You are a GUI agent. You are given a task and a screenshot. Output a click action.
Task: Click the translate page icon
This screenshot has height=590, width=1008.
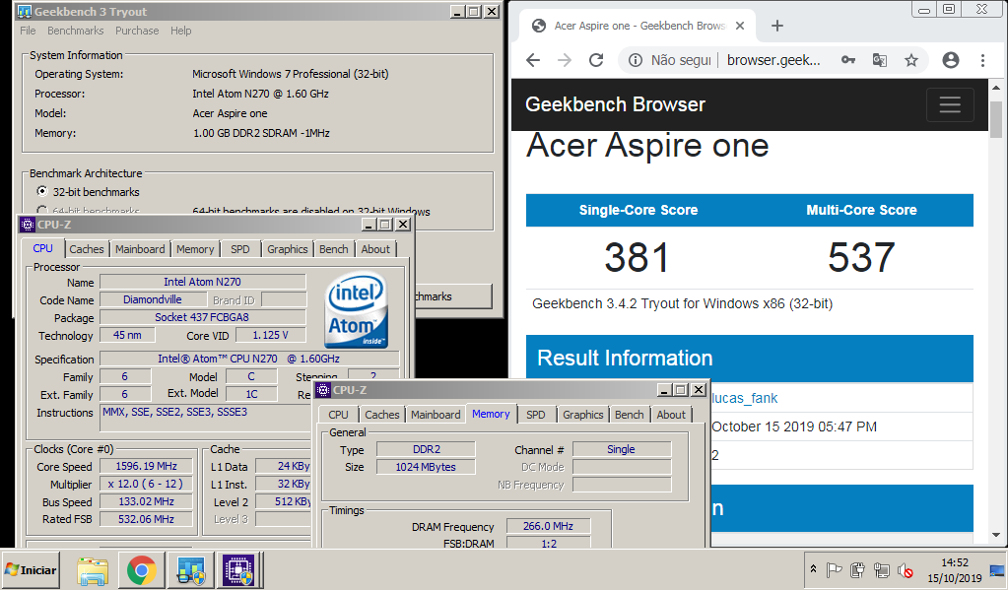(x=880, y=60)
